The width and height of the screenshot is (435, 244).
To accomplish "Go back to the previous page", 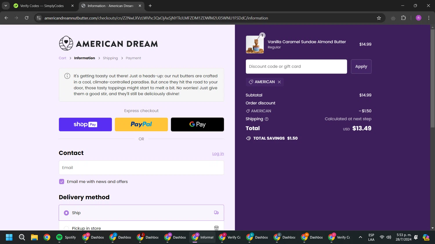I will 6,18.
